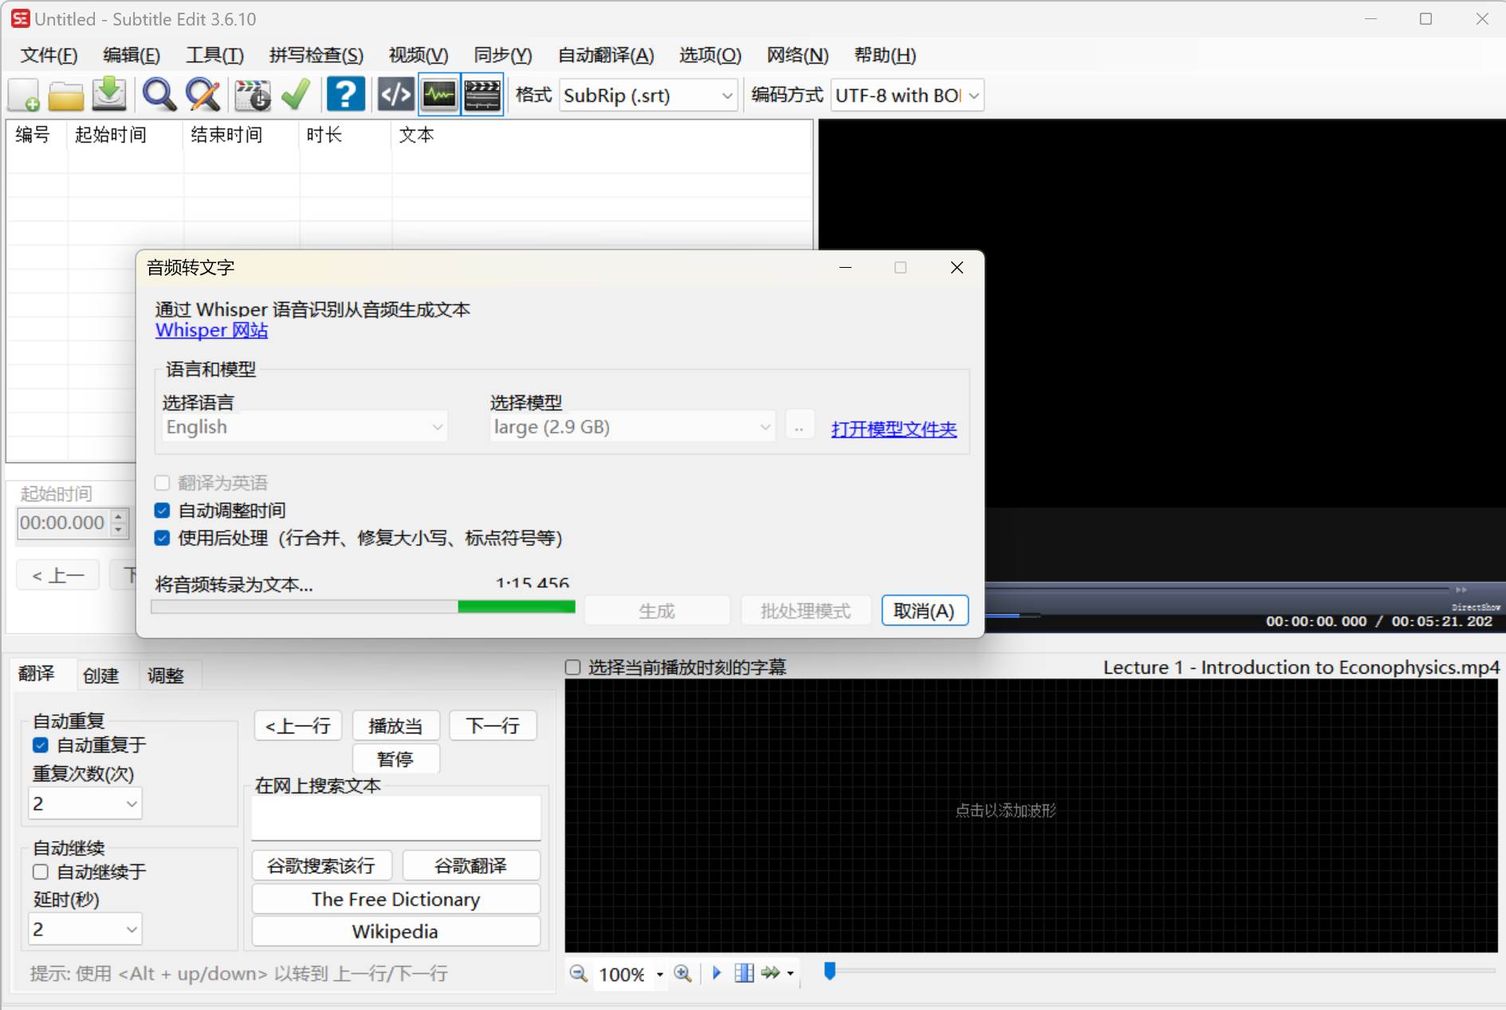The width and height of the screenshot is (1506, 1010).
Task: Save the current subtitle
Action: [109, 94]
